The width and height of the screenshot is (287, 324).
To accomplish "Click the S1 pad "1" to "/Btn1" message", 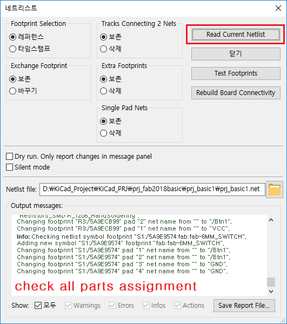I will click(x=123, y=250).
